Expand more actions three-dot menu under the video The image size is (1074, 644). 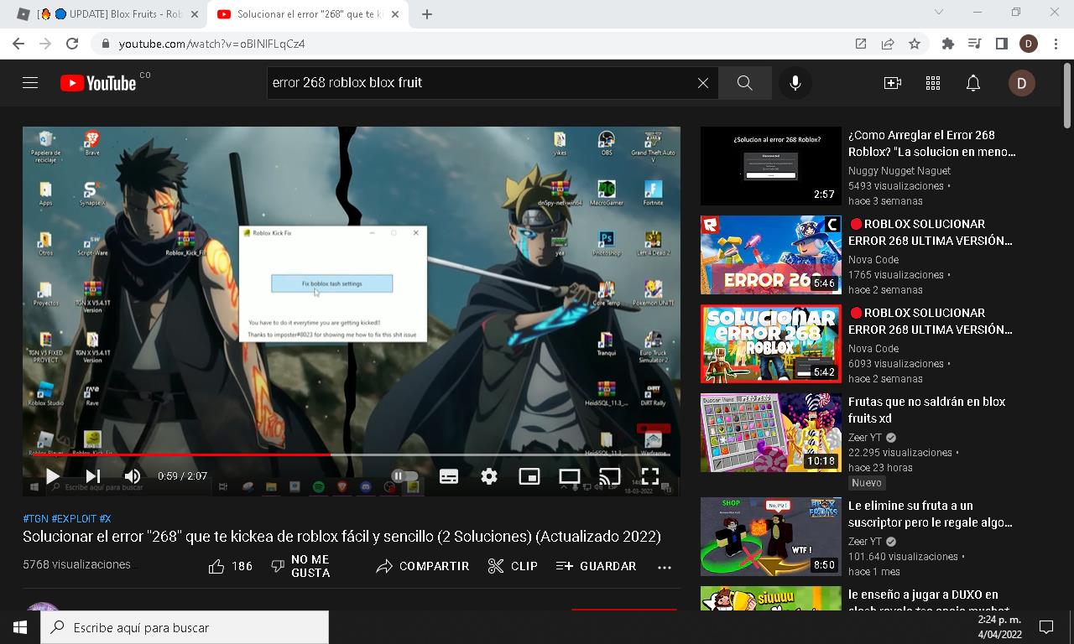coord(665,567)
